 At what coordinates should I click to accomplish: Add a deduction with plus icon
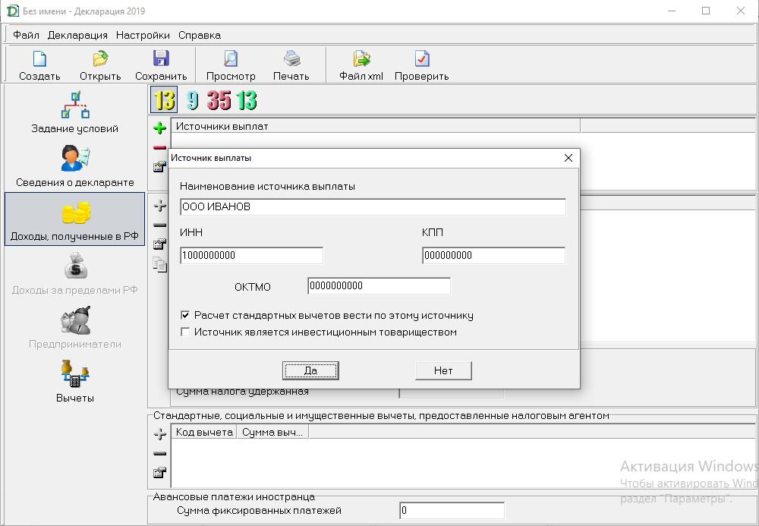(159, 434)
